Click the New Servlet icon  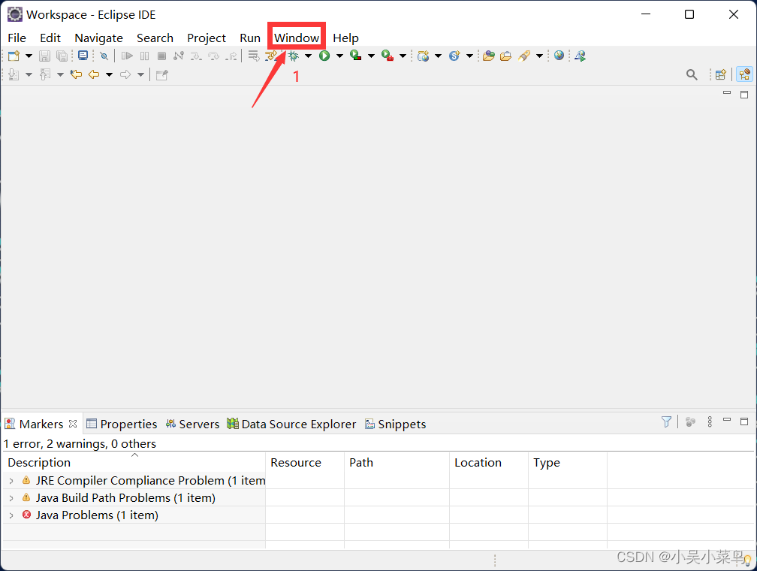[454, 56]
